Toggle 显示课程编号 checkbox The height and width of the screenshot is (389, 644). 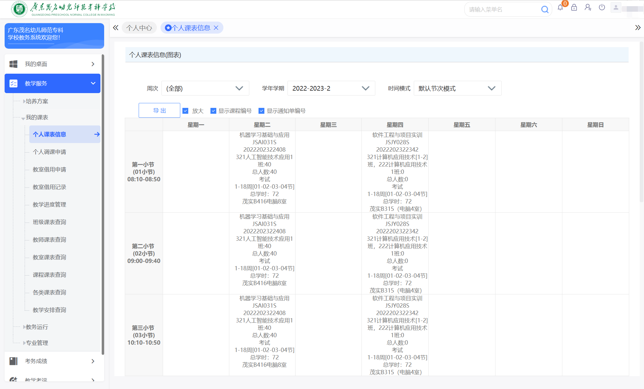[213, 111]
